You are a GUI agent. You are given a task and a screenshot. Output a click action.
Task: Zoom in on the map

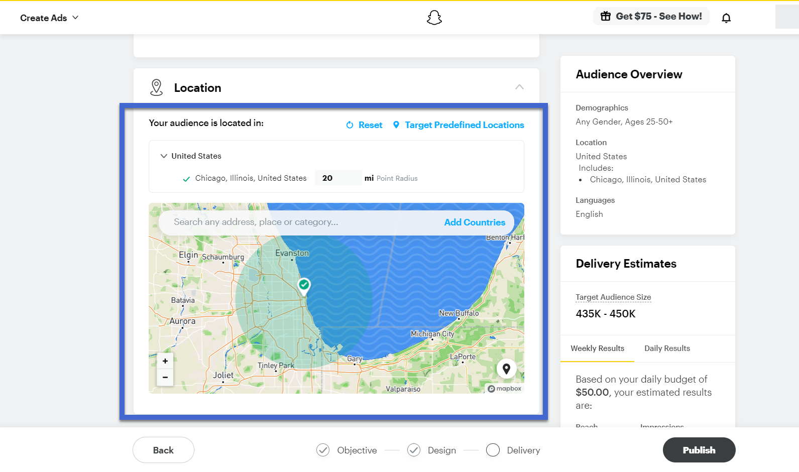pos(165,361)
